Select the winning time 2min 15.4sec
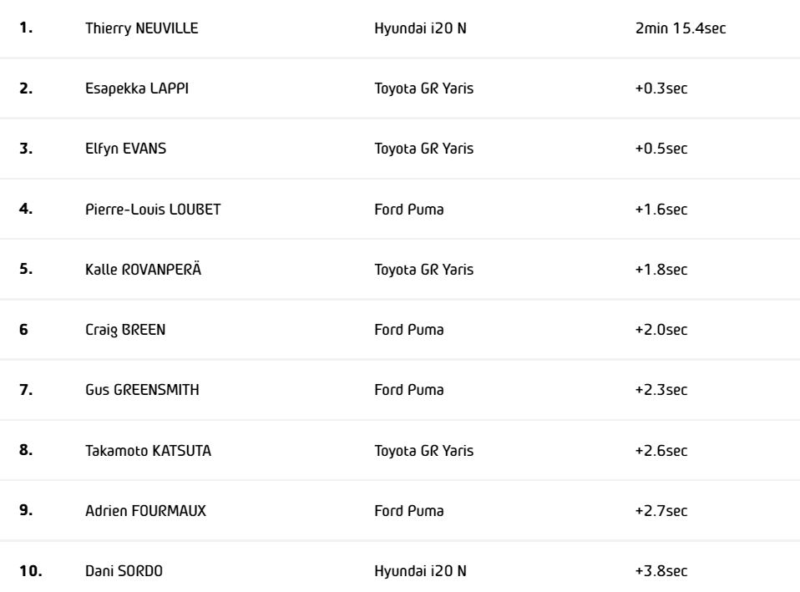Screen dimensions: 800x592 point(680,28)
